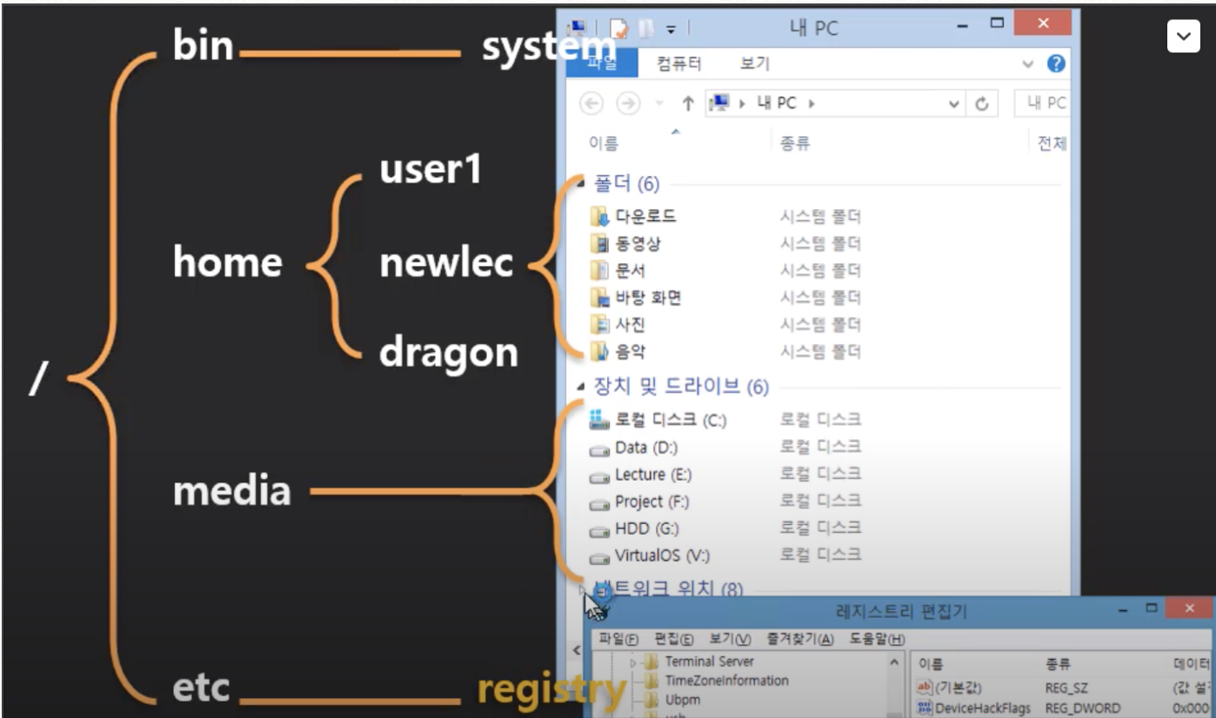The width and height of the screenshot is (1216, 718).
Task: Select the (기본값) registry value
Action: [x=958, y=688]
